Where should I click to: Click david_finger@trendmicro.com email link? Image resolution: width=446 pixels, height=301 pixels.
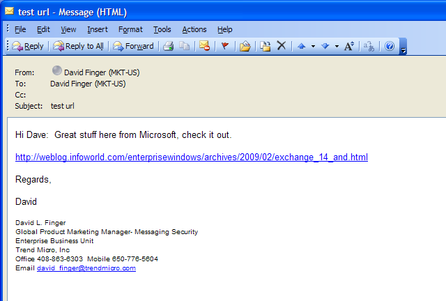pyautogui.click(x=86, y=268)
